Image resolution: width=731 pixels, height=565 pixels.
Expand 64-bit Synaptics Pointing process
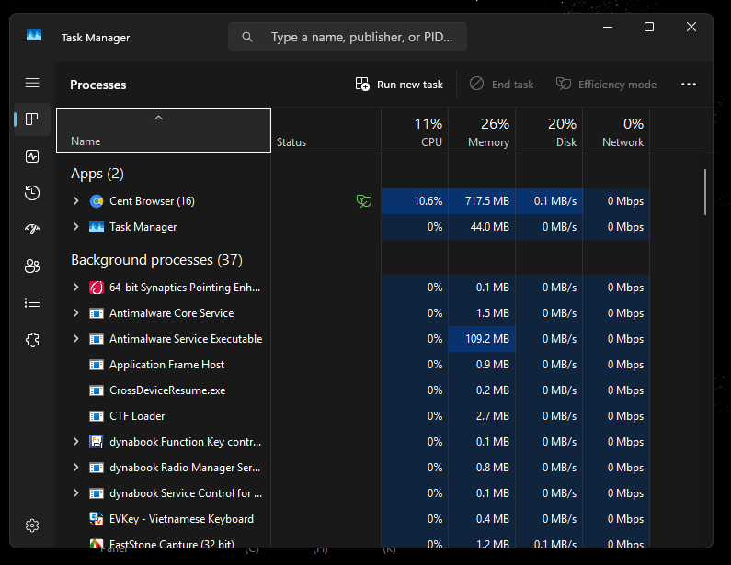75,288
